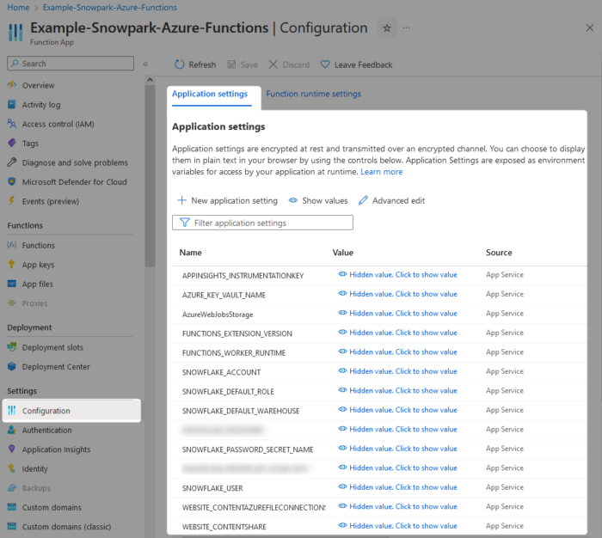Viewport: 602px width, 538px height.
Task: Switch to Function runtime settings tab
Action: 313,94
